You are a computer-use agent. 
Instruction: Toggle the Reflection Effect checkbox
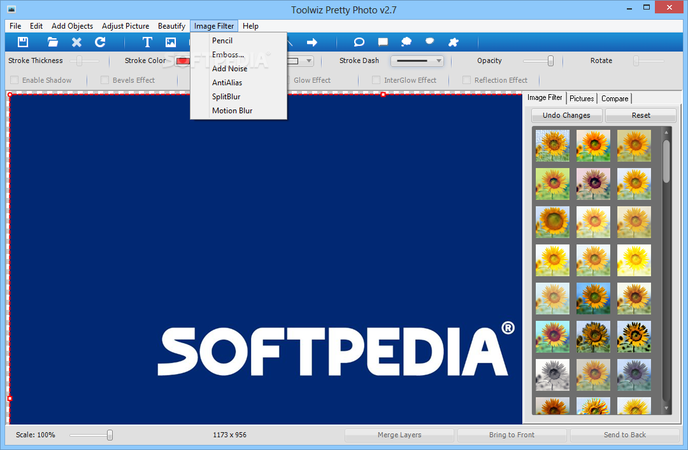pyautogui.click(x=466, y=80)
